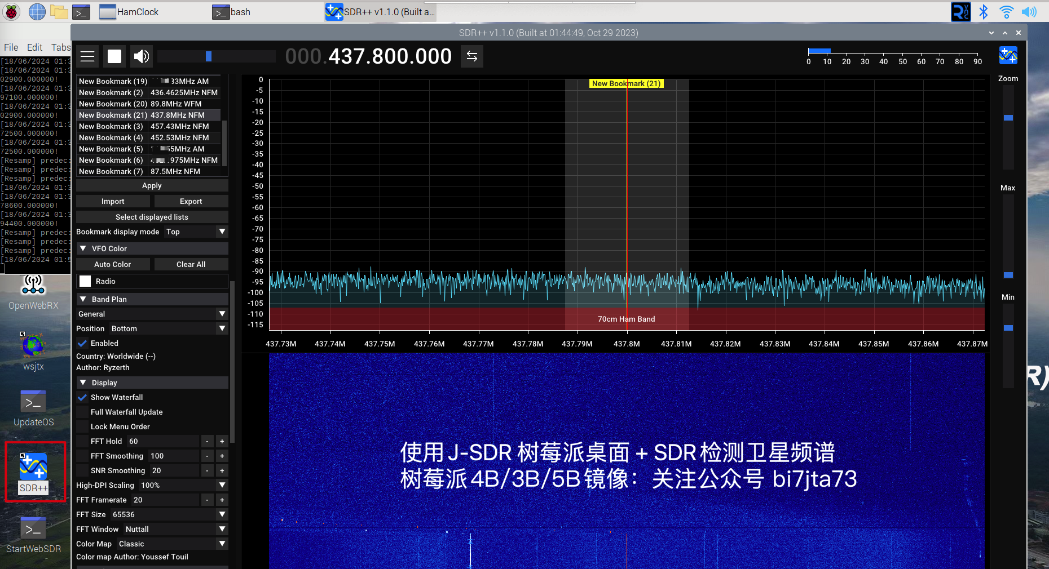
Task: Open the terminal Edit menu
Action: (34, 47)
